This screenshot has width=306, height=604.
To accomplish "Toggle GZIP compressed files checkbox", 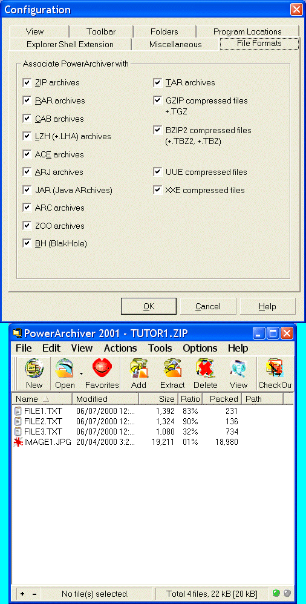I will point(157,100).
